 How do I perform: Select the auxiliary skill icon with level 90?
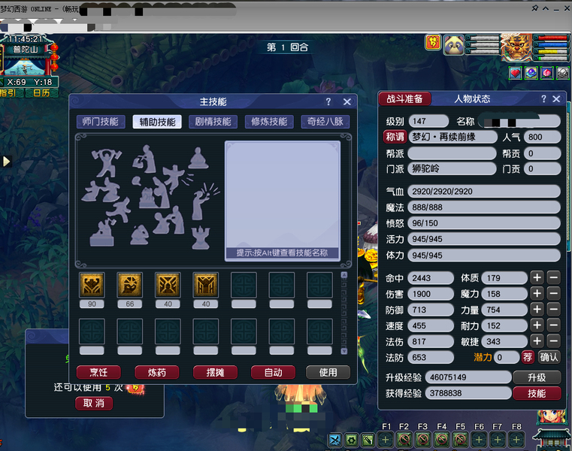tap(92, 285)
